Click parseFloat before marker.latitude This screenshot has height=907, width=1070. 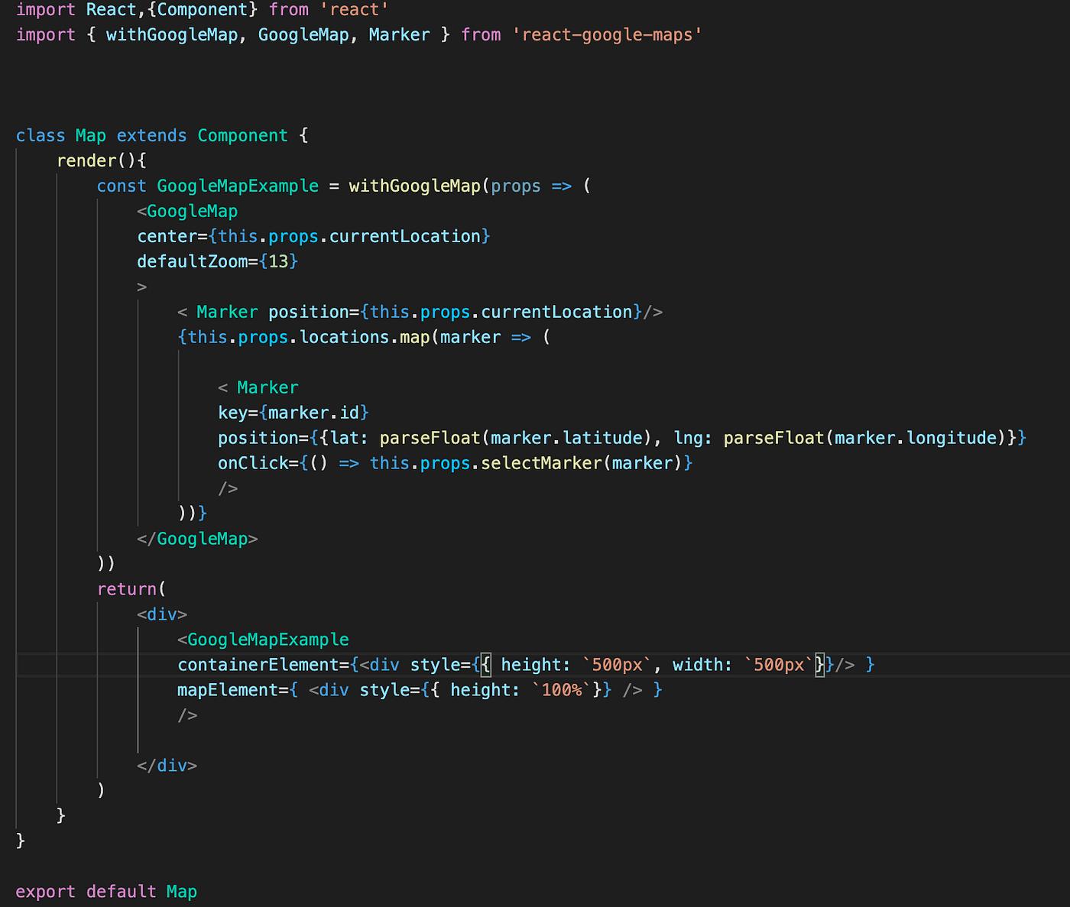pyautogui.click(x=430, y=439)
